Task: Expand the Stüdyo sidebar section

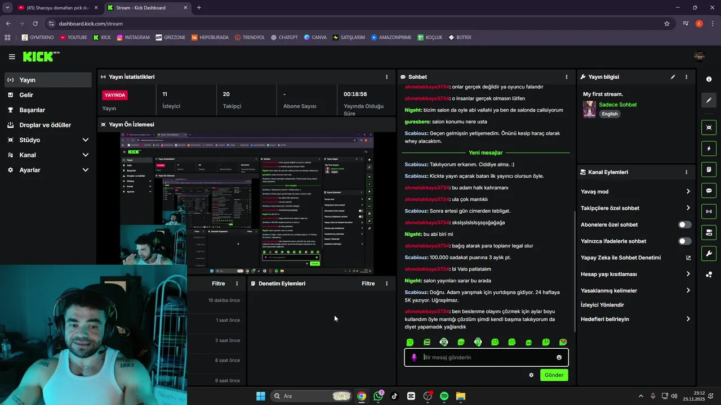Action: point(86,140)
